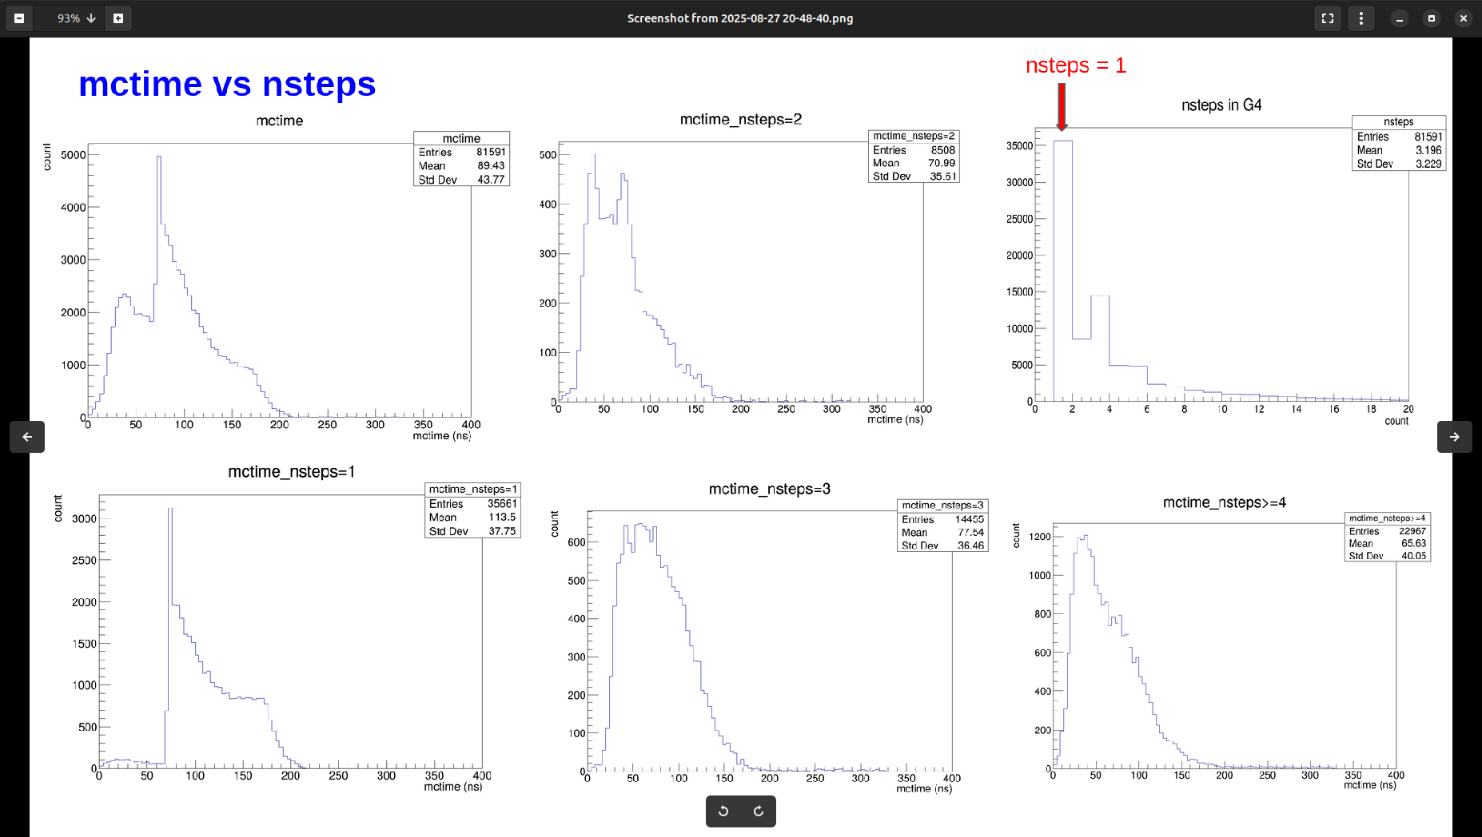Click Mean 77.54 in nsteps=3 stats box

tap(943, 533)
